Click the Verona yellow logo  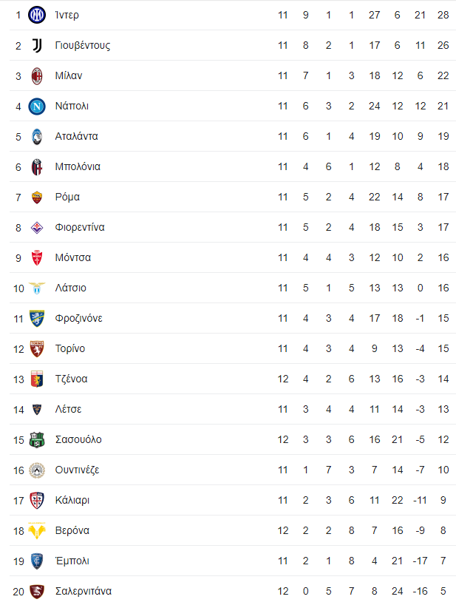[37, 530]
